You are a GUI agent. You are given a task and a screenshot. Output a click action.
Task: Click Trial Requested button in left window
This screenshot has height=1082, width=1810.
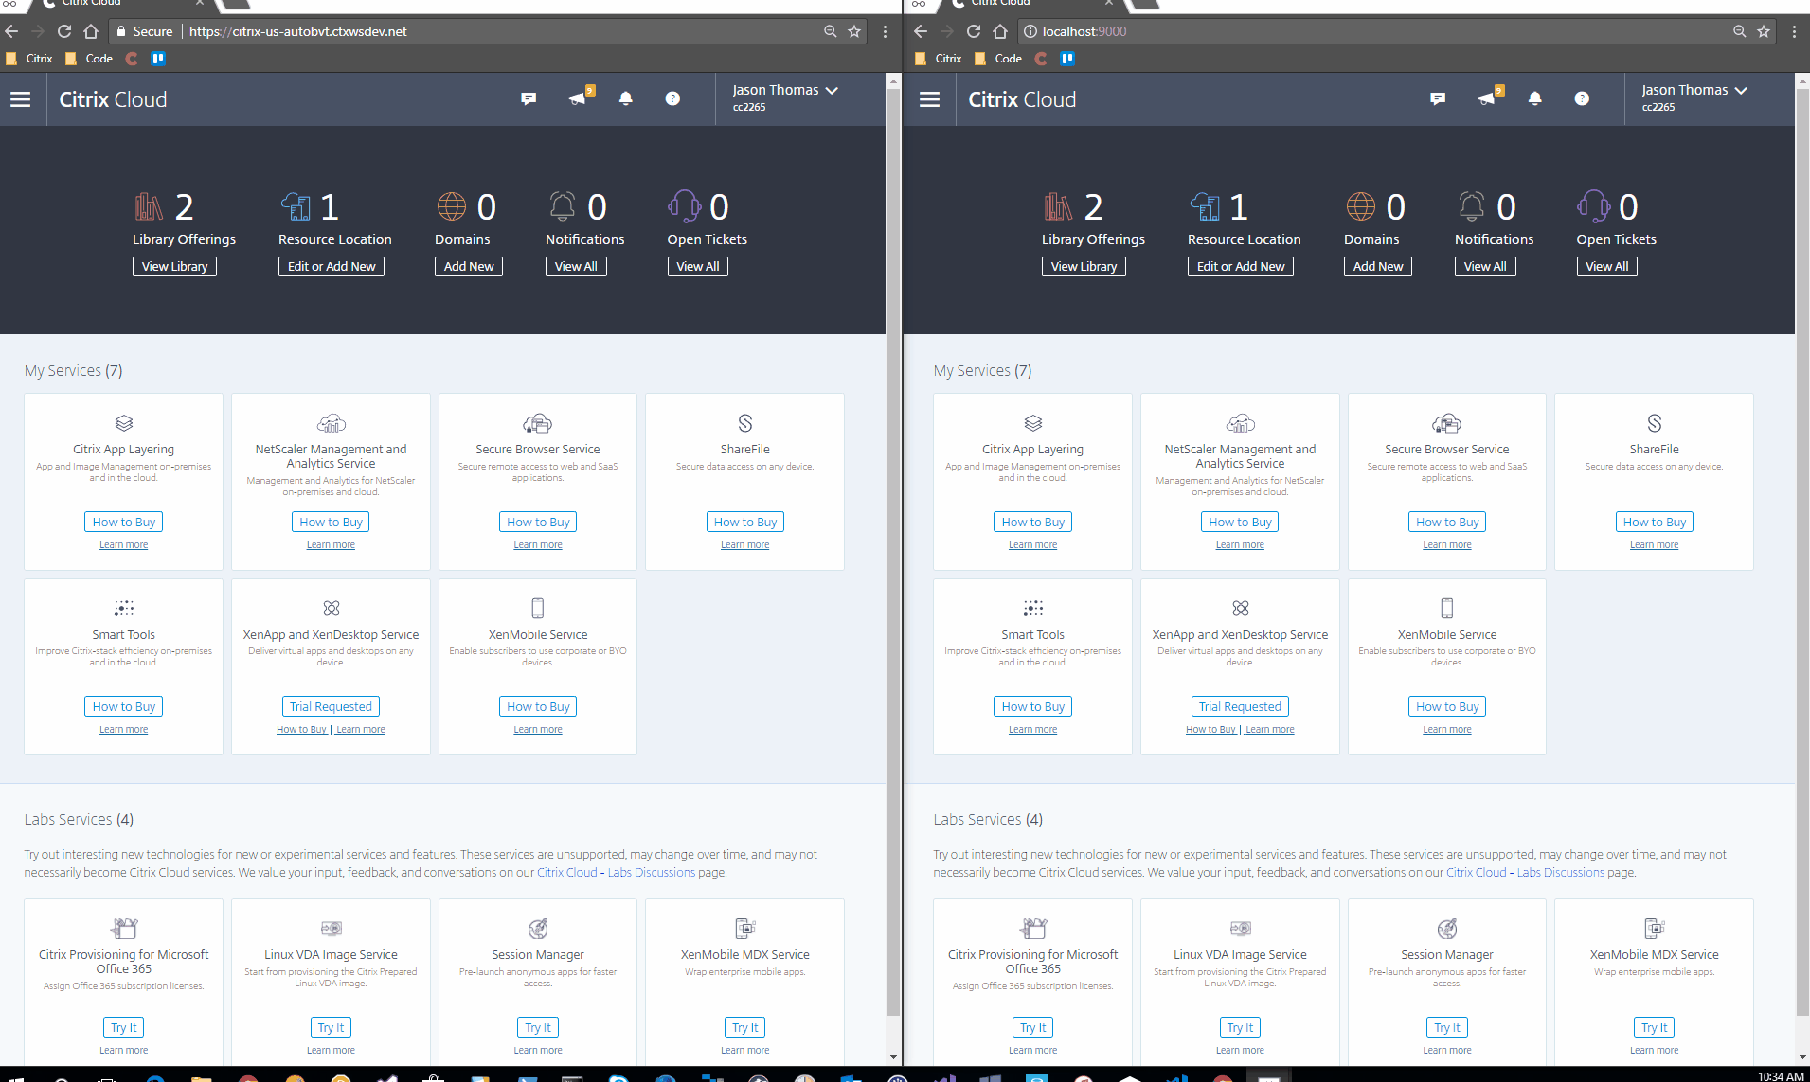click(331, 706)
